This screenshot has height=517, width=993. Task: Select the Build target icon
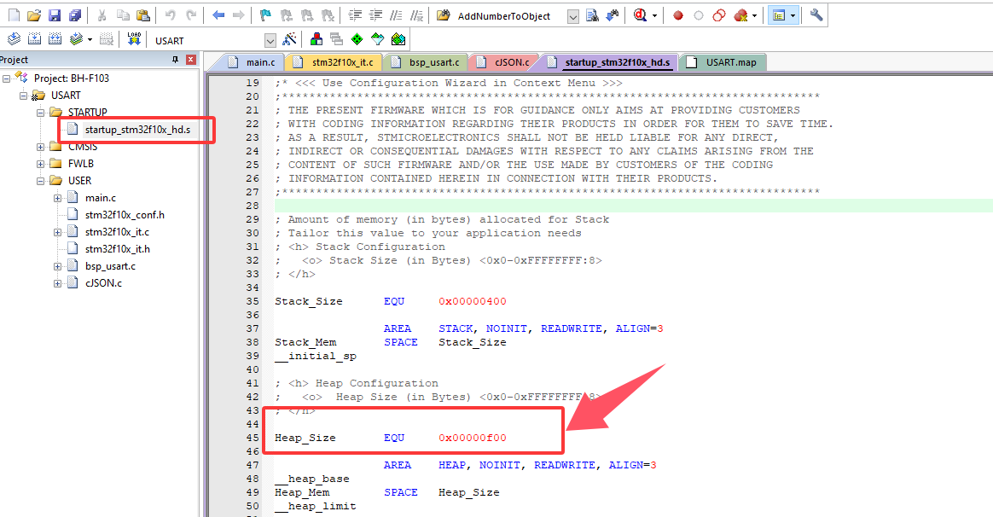[34, 38]
